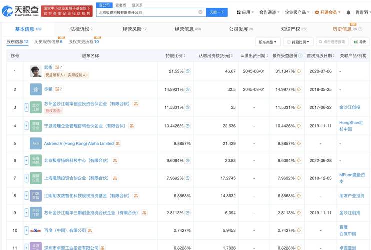Open MFund魔量资本 related institution link

point(352,178)
